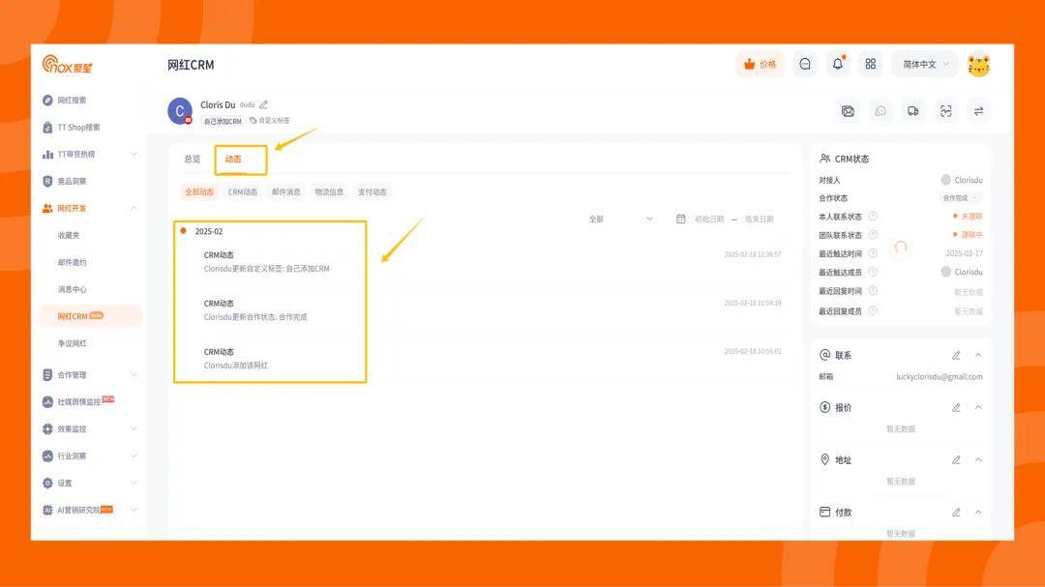Viewport: 1045px width, 587px height.
Task: Open the 合作完成 status dropdown
Action: point(960,198)
